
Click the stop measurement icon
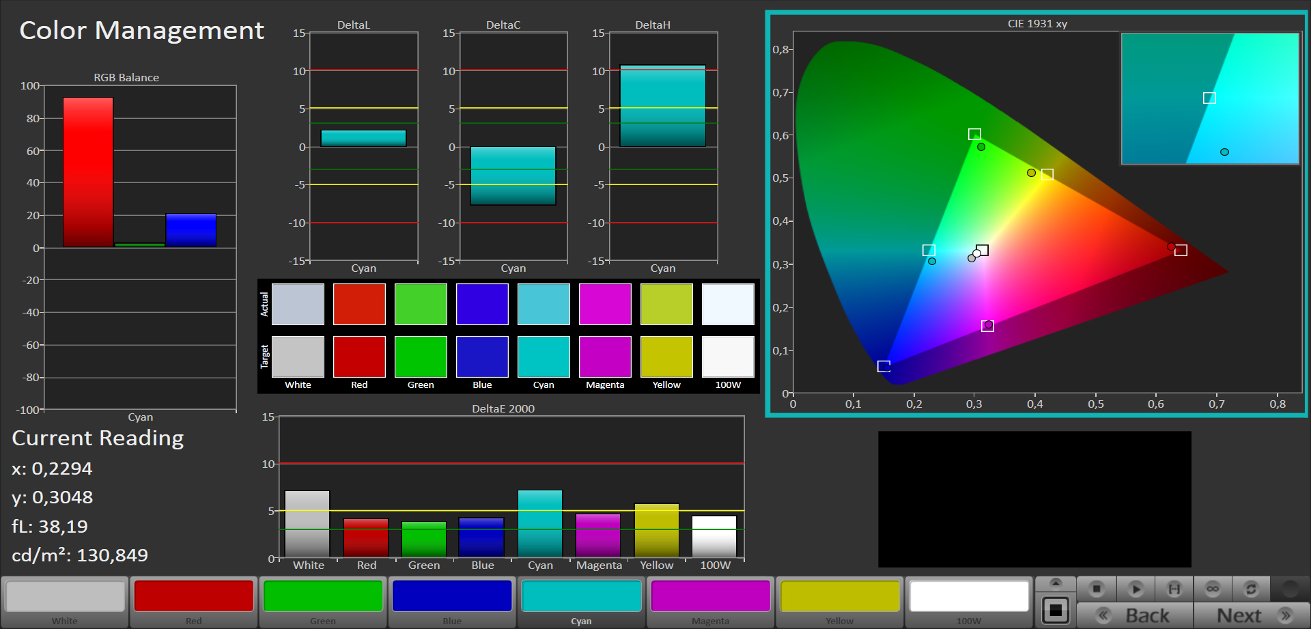[x=1097, y=588]
